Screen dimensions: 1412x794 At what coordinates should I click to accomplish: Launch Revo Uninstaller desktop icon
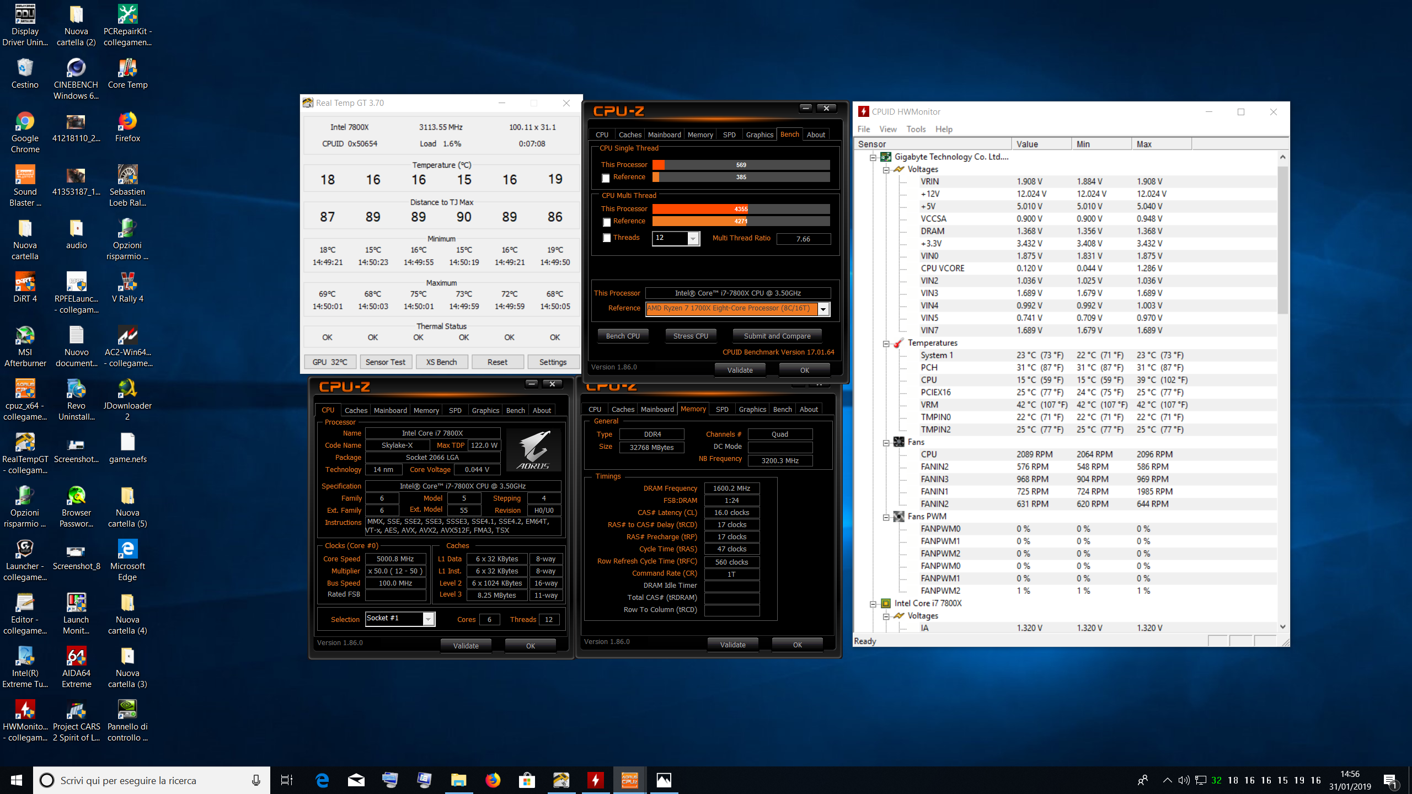tap(76, 400)
